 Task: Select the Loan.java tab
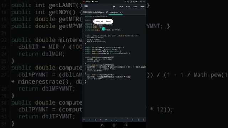coord(114,12)
